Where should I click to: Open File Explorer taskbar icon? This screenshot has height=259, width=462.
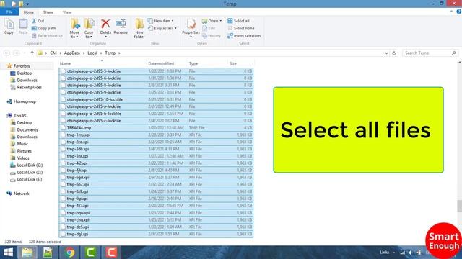pos(27,253)
